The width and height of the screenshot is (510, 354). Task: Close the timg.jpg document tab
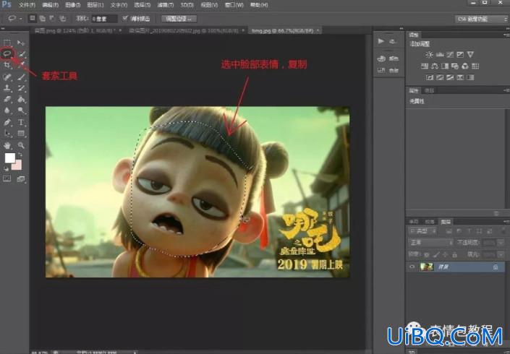[x=318, y=30]
